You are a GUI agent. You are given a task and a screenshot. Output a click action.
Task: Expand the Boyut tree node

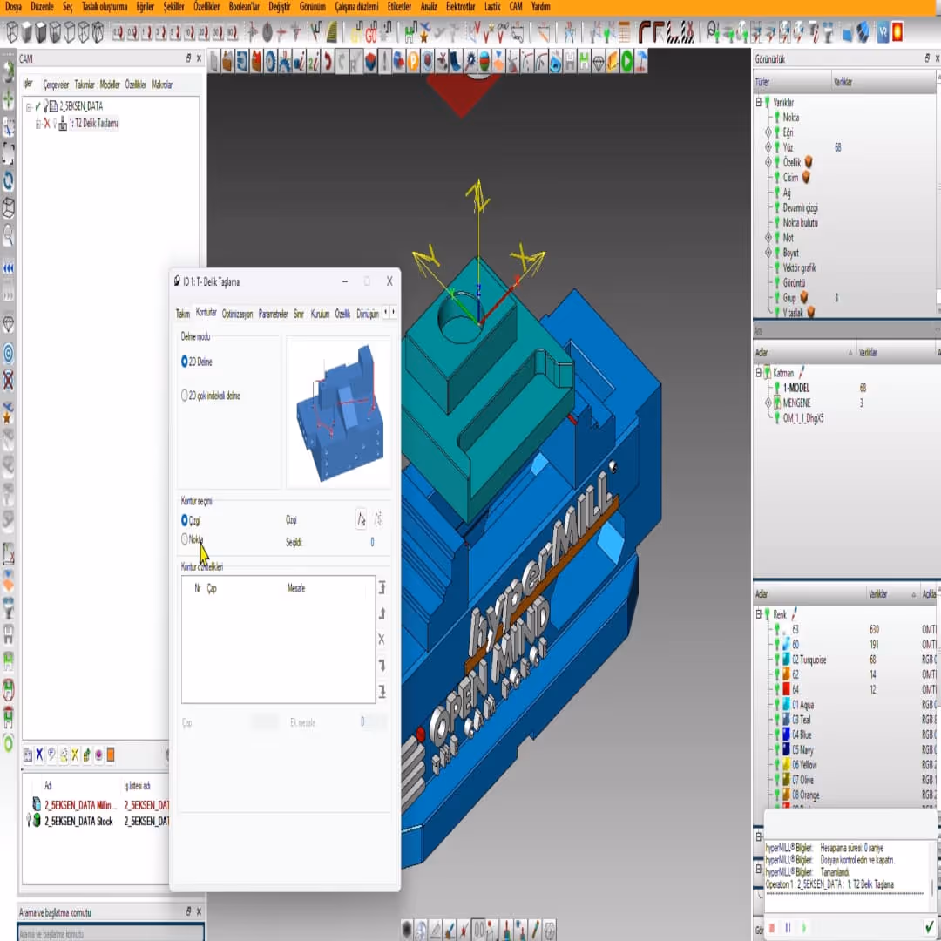pyautogui.click(x=768, y=253)
